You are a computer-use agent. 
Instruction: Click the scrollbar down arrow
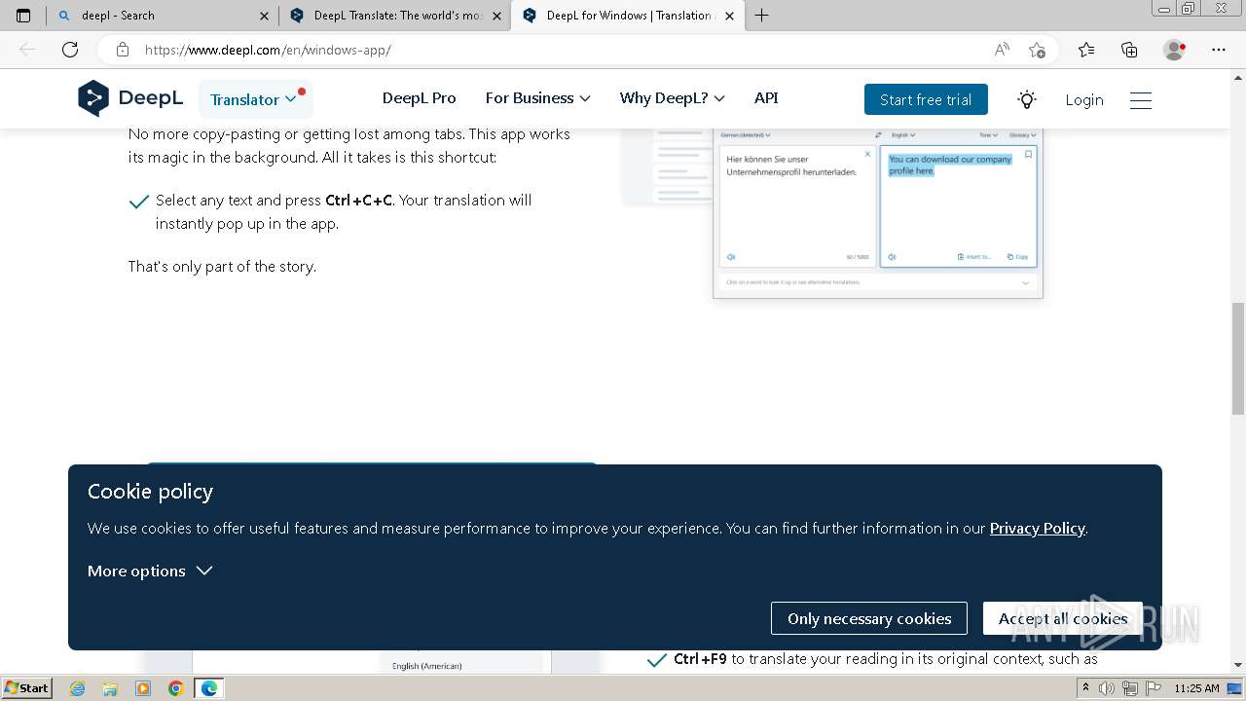coord(1238,665)
